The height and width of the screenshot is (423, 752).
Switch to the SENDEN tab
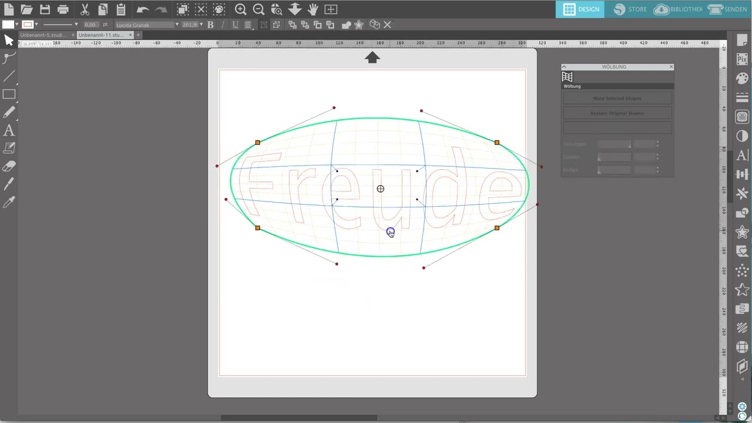pyautogui.click(x=728, y=9)
